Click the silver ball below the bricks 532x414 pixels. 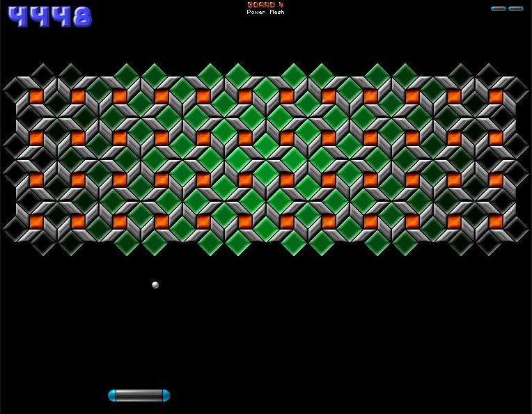pyautogui.click(x=155, y=285)
